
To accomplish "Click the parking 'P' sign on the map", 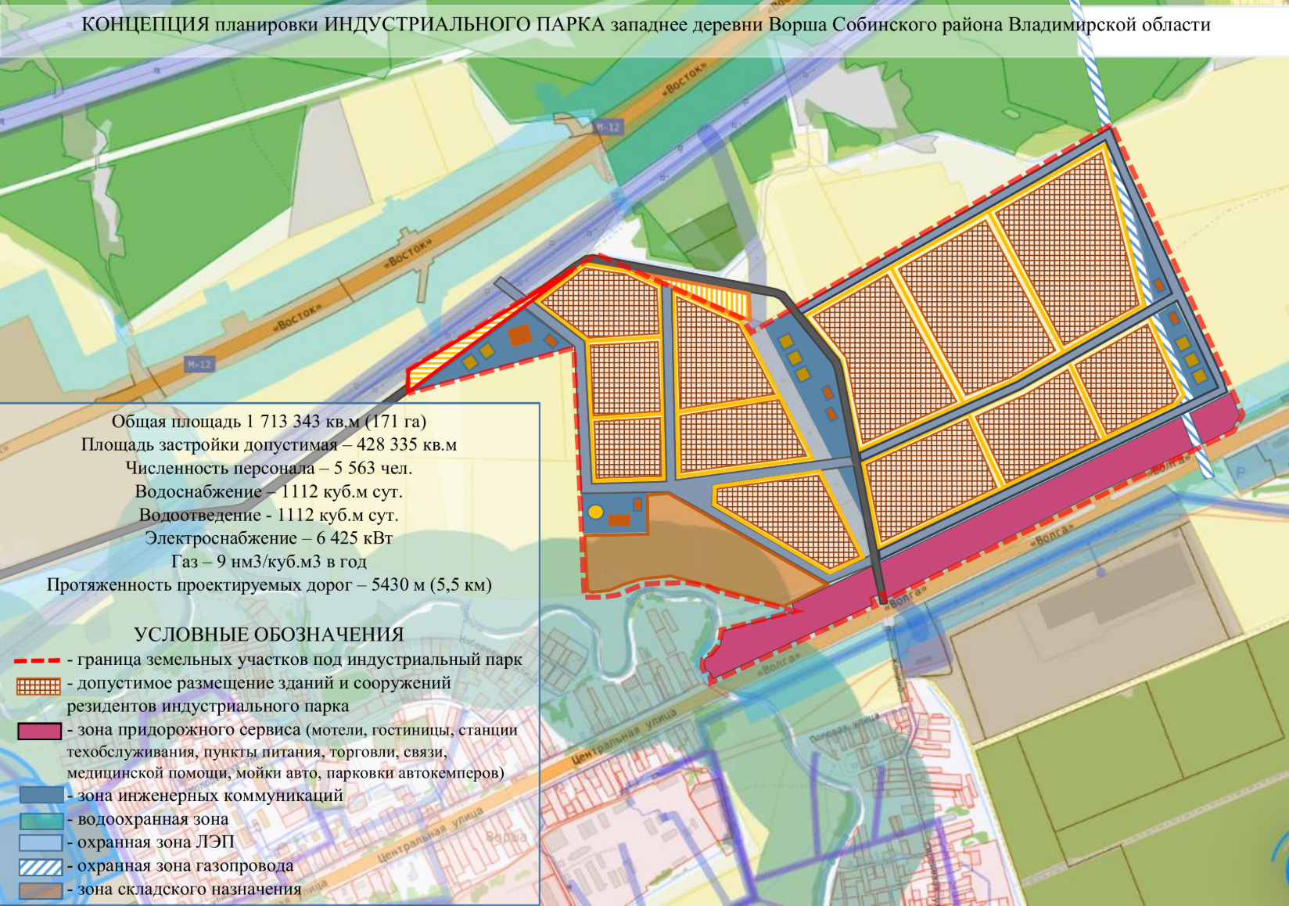I will [x=1240, y=474].
